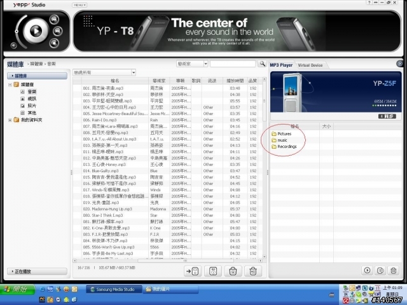Open the MENU dropdown next to yepp Studio

coord(79,5)
